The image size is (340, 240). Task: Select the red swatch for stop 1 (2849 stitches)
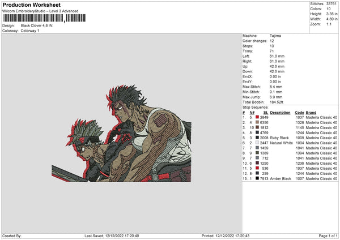click(x=257, y=117)
